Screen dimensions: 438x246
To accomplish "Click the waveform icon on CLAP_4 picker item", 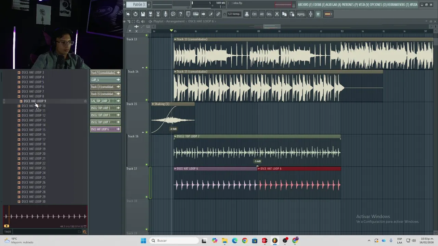I will 118,80.
